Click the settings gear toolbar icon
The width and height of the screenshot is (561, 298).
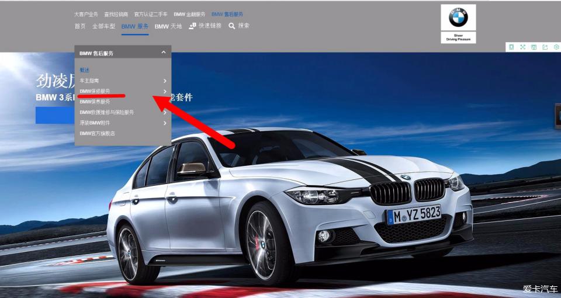click(556, 47)
